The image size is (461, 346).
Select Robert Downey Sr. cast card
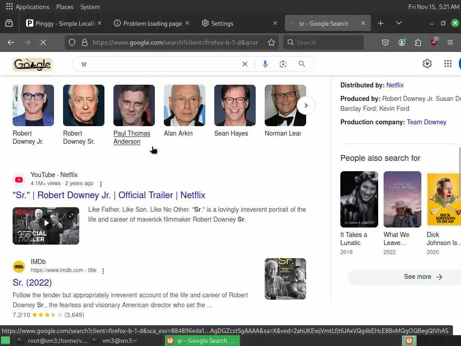pyautogui.click(x=83, y=115)
